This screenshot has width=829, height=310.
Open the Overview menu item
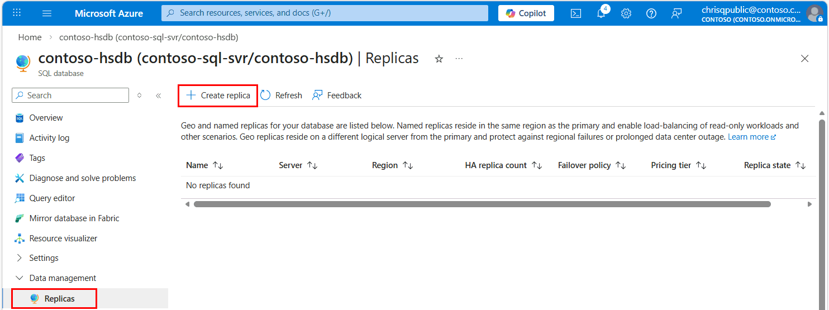[x=46, y=118]
